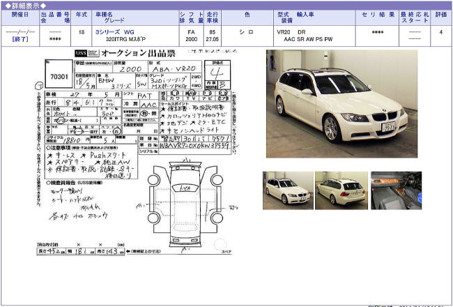Select the equipment text AAC SR AW PS PW
The height and width of the screenshot is (307, 453).
(x=308, y=39)
